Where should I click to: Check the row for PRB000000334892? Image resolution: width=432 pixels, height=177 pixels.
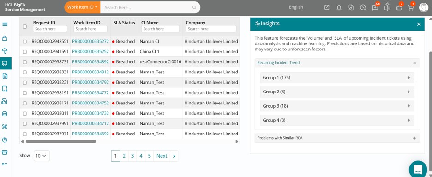(25, 62)
